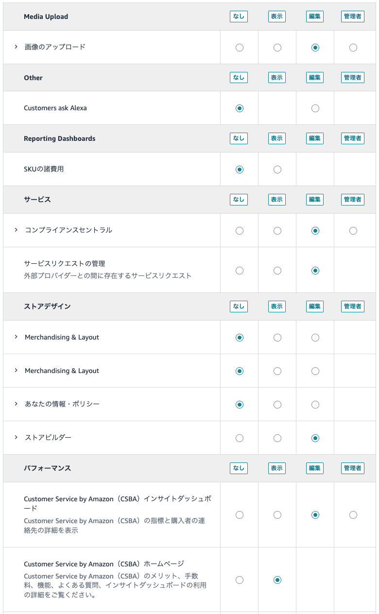Viewport: 379px width, 614px height.
Task: Select なし for ストアビルダー
Action: coord(239,438)
